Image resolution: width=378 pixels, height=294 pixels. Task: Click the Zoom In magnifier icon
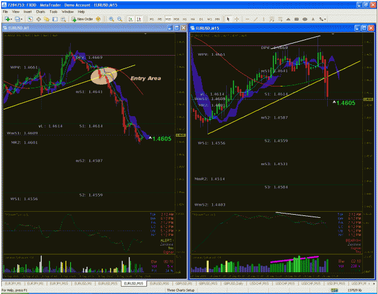tap(111, 19)
